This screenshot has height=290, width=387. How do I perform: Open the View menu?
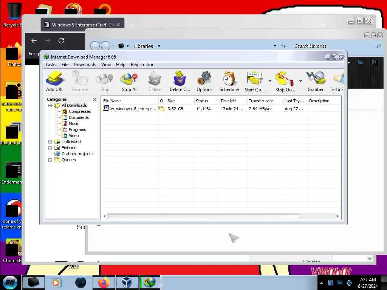(x=106, y=65)
